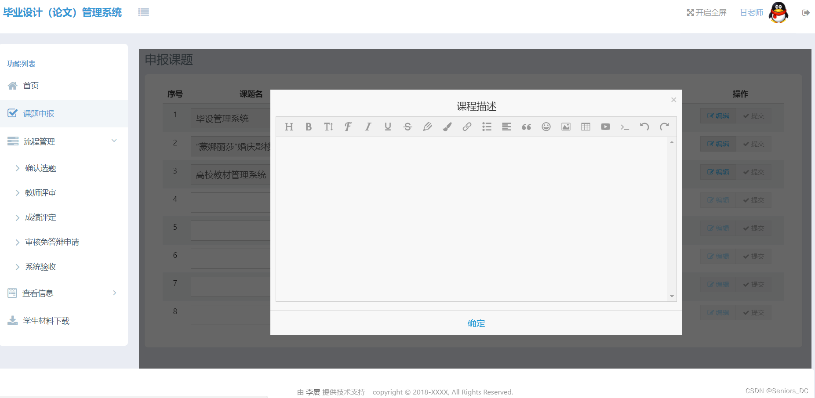Insert an image into the course description
The width and height of the screenshot is (815, 398).
(566, 127)
